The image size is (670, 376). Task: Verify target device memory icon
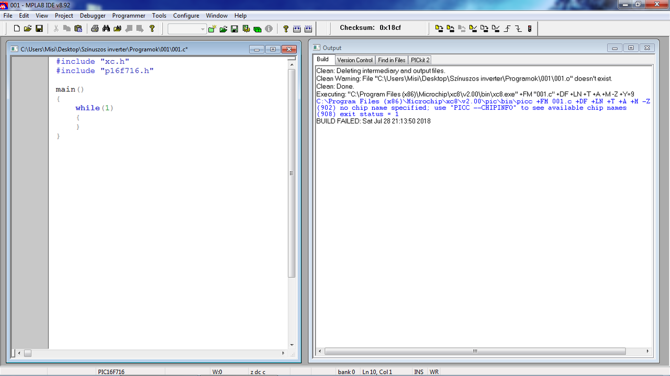(473, 29)
